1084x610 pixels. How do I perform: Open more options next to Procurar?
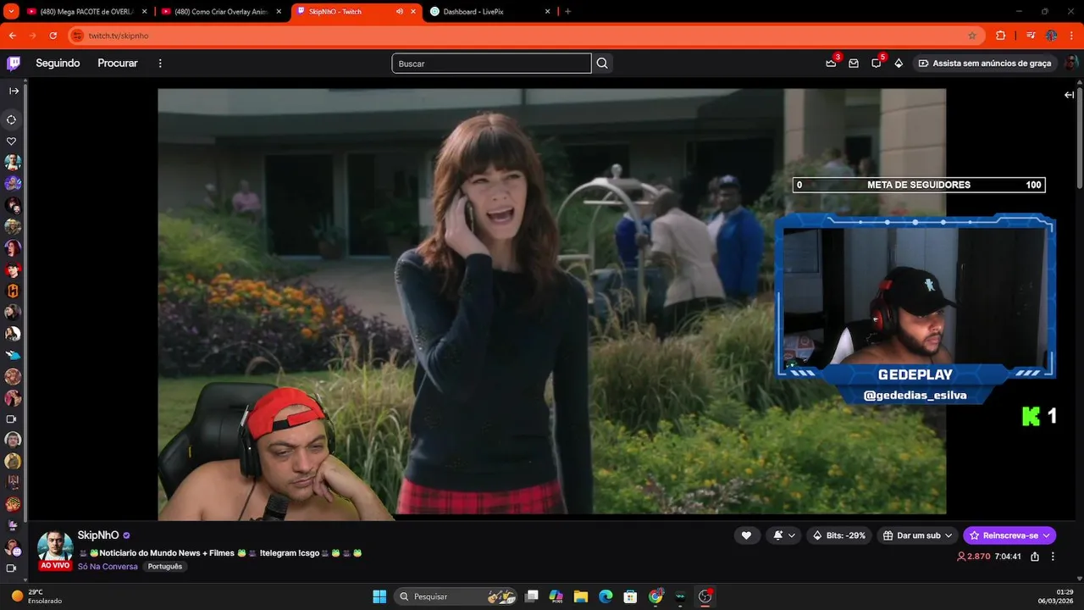point(160,64)
